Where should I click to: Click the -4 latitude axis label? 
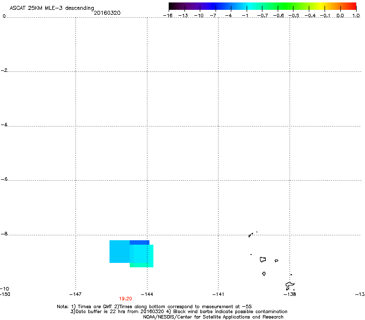click(4, 125)
